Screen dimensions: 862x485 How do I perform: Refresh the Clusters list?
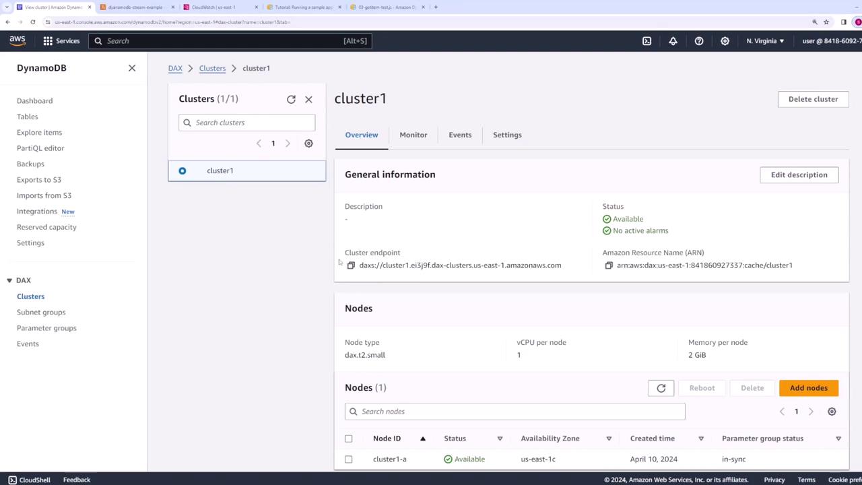(x=291, y=99)
